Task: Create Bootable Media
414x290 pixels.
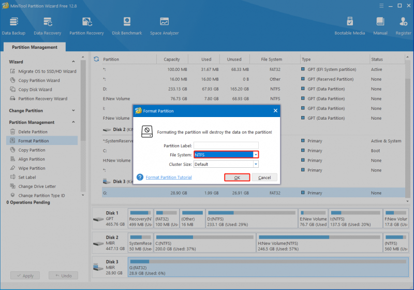Action: pyautogui.click(x=350, y=26)
